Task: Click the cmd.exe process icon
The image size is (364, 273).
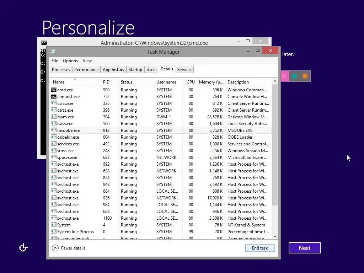Action: point(54,90)
